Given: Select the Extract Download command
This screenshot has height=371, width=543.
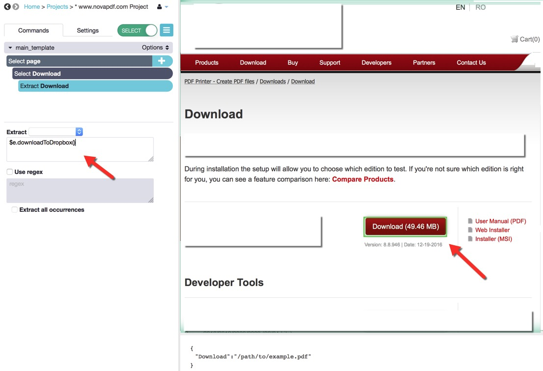Looking at the screenshot, I should click(96, 86).
